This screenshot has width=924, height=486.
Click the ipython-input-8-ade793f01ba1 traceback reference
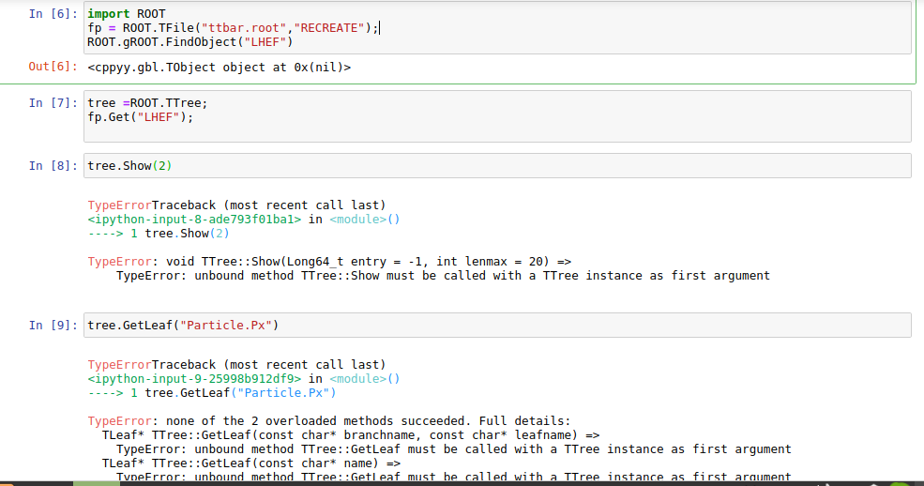[x=194, y=220]
